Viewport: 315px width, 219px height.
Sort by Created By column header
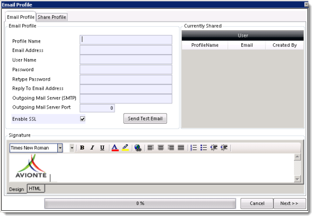click(x=285, y=45)
